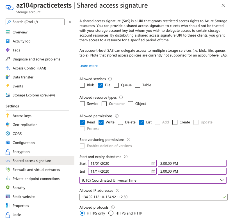The image size is (233, 221).
Task: Click the Access keys key icon
Action: 8,116
